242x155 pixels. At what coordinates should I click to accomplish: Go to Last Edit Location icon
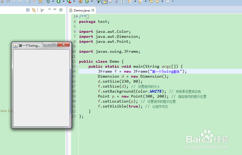[151, 2]
